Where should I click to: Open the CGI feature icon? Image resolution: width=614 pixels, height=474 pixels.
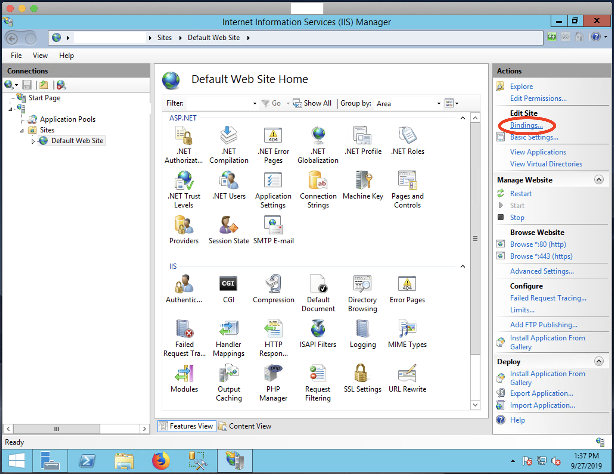click(x=228, y=284)
